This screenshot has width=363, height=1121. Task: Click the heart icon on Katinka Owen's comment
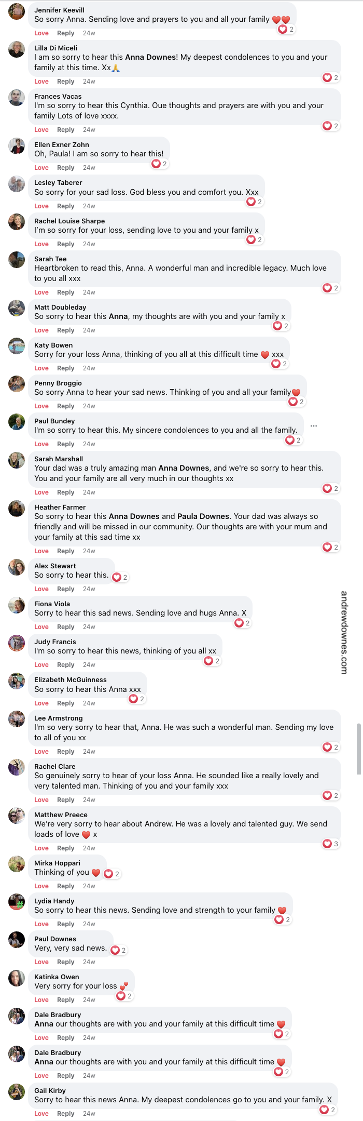click(120, 996)
